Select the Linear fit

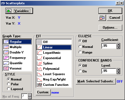point(54,47)
